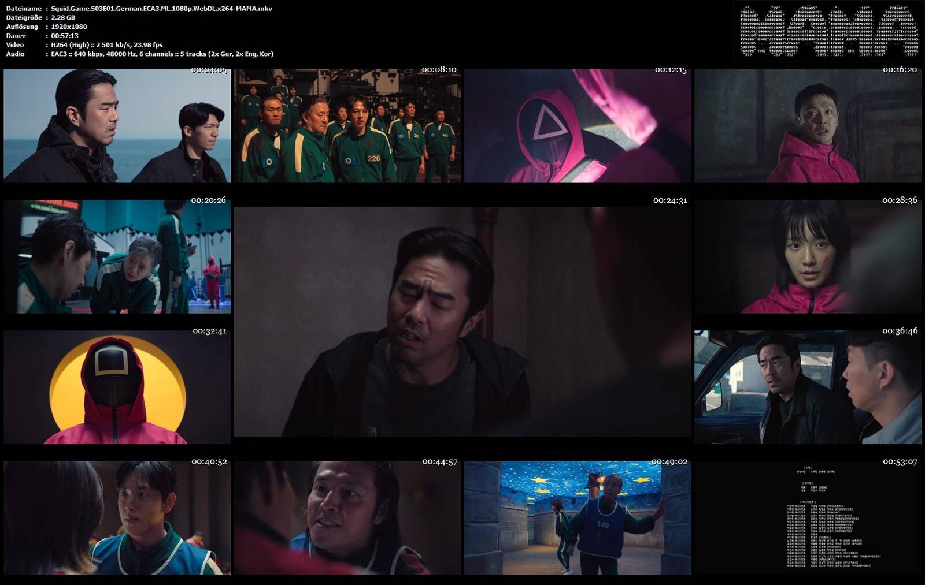This screenshot has width=925, height=585.
Task: Select the thumbnail at 00:28:36
Action: click(808, 257)
